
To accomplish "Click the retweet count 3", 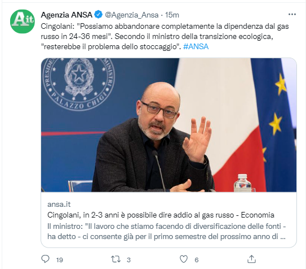I will pyautogui.click(x=128, y=260).
